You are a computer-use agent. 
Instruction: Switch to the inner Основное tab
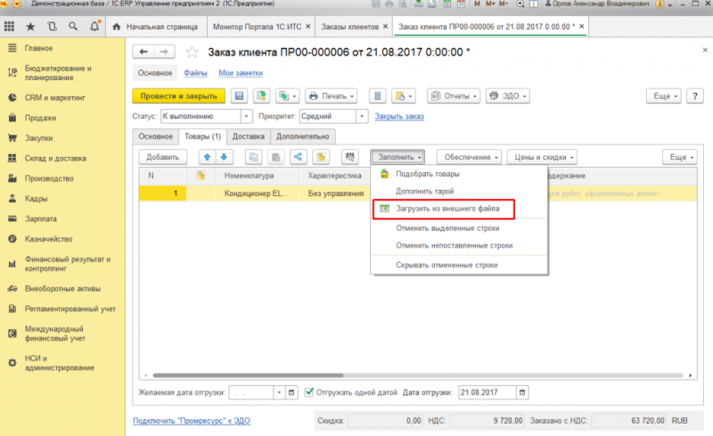point(155,136)
